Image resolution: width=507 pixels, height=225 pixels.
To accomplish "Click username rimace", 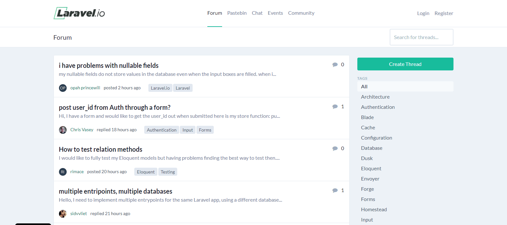I will (x=77, y=172).
